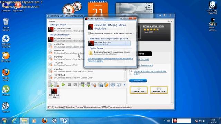221x124 pixels.
Task: Choose Deschidere folder pentru vizualizarea fișierelor
Action: pos(109,53)
